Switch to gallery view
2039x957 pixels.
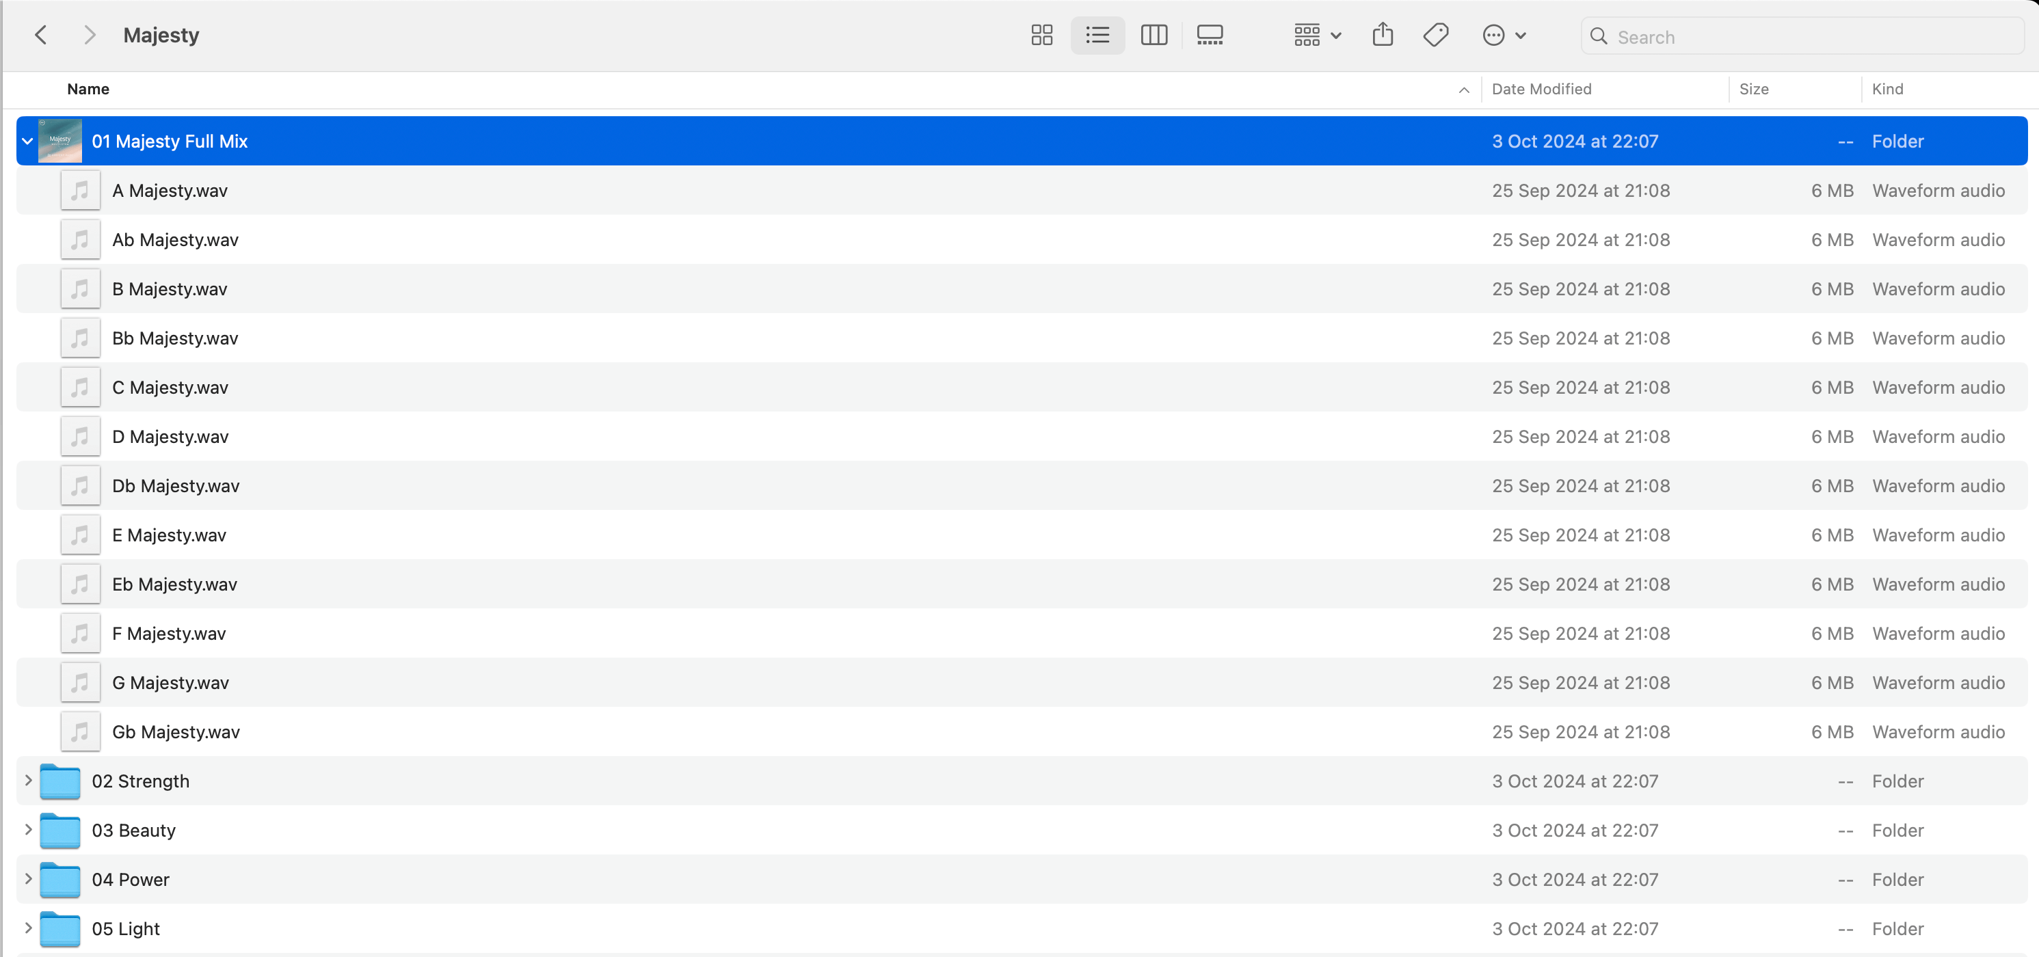1210,35
